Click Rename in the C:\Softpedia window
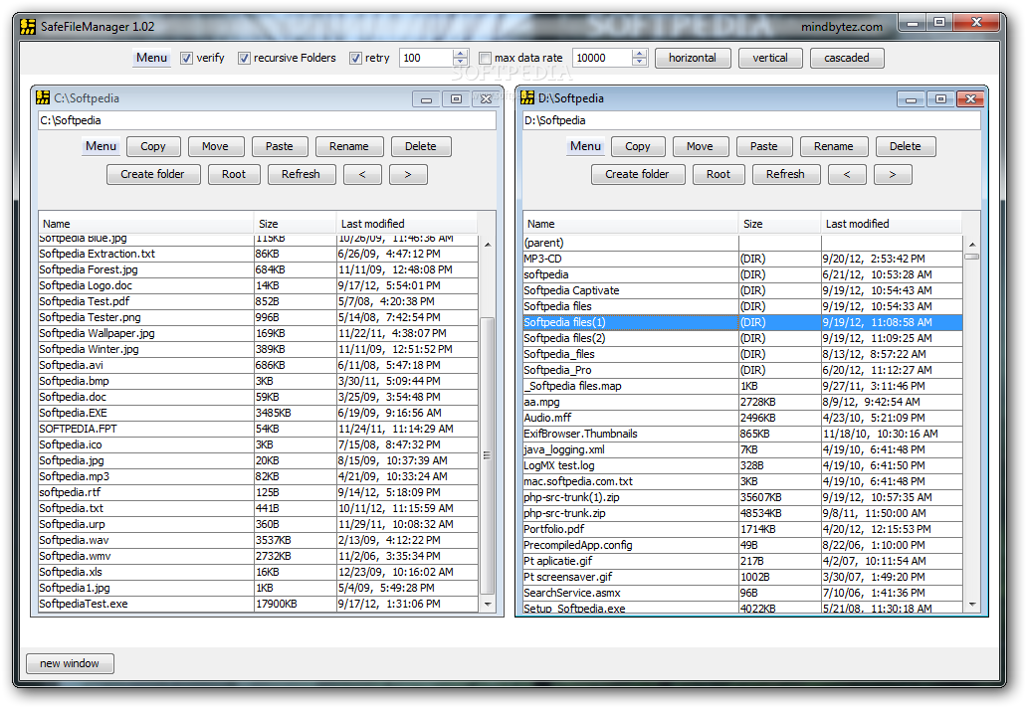1027x708 pixels. tap(349, 146)
